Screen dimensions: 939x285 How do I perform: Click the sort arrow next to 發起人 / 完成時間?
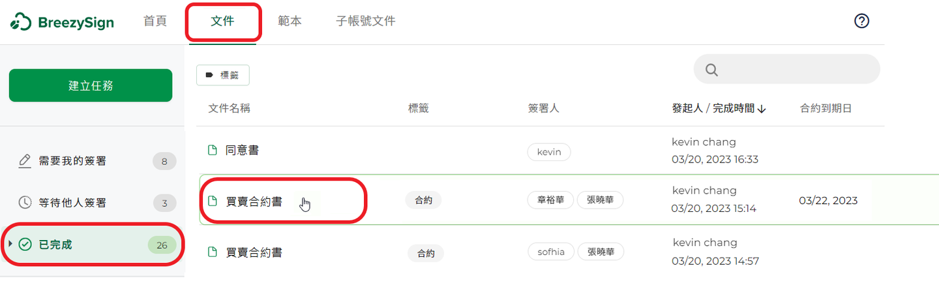point(762,109)
